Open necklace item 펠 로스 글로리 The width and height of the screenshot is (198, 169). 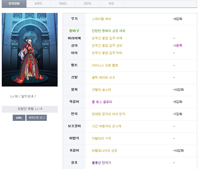[x=102, y=102]
